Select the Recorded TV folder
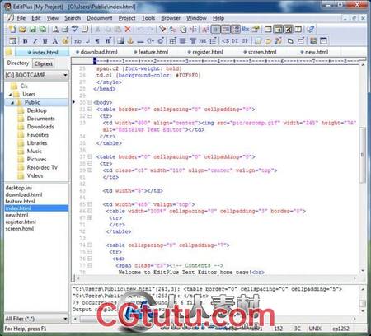The width and height of the screenshot is (371, 336). click(42, 167)
